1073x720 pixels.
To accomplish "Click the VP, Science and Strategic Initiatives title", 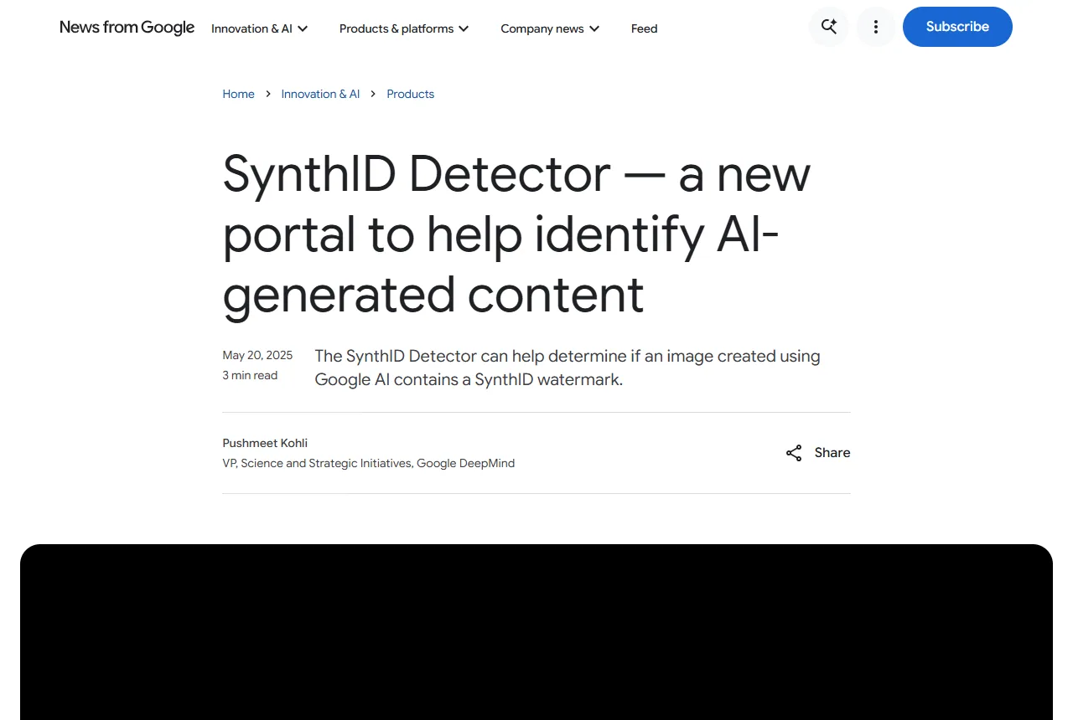I will pos(369,463).
